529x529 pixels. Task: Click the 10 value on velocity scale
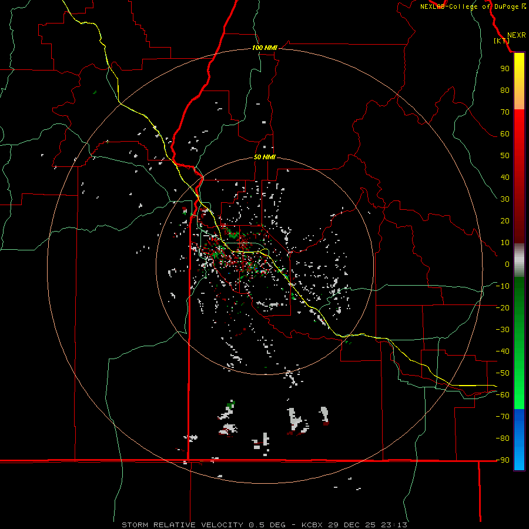pyautogui.click(x=505, y=243)
